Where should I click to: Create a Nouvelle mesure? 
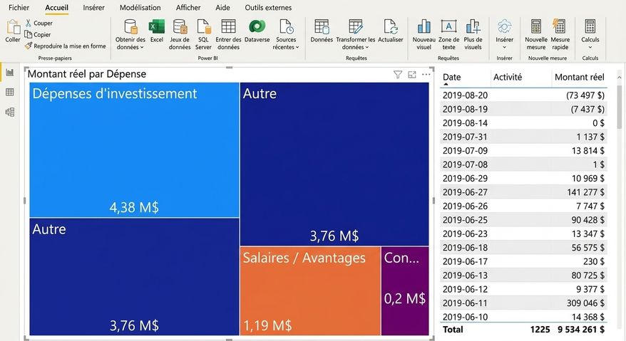[x=535, y=35]
